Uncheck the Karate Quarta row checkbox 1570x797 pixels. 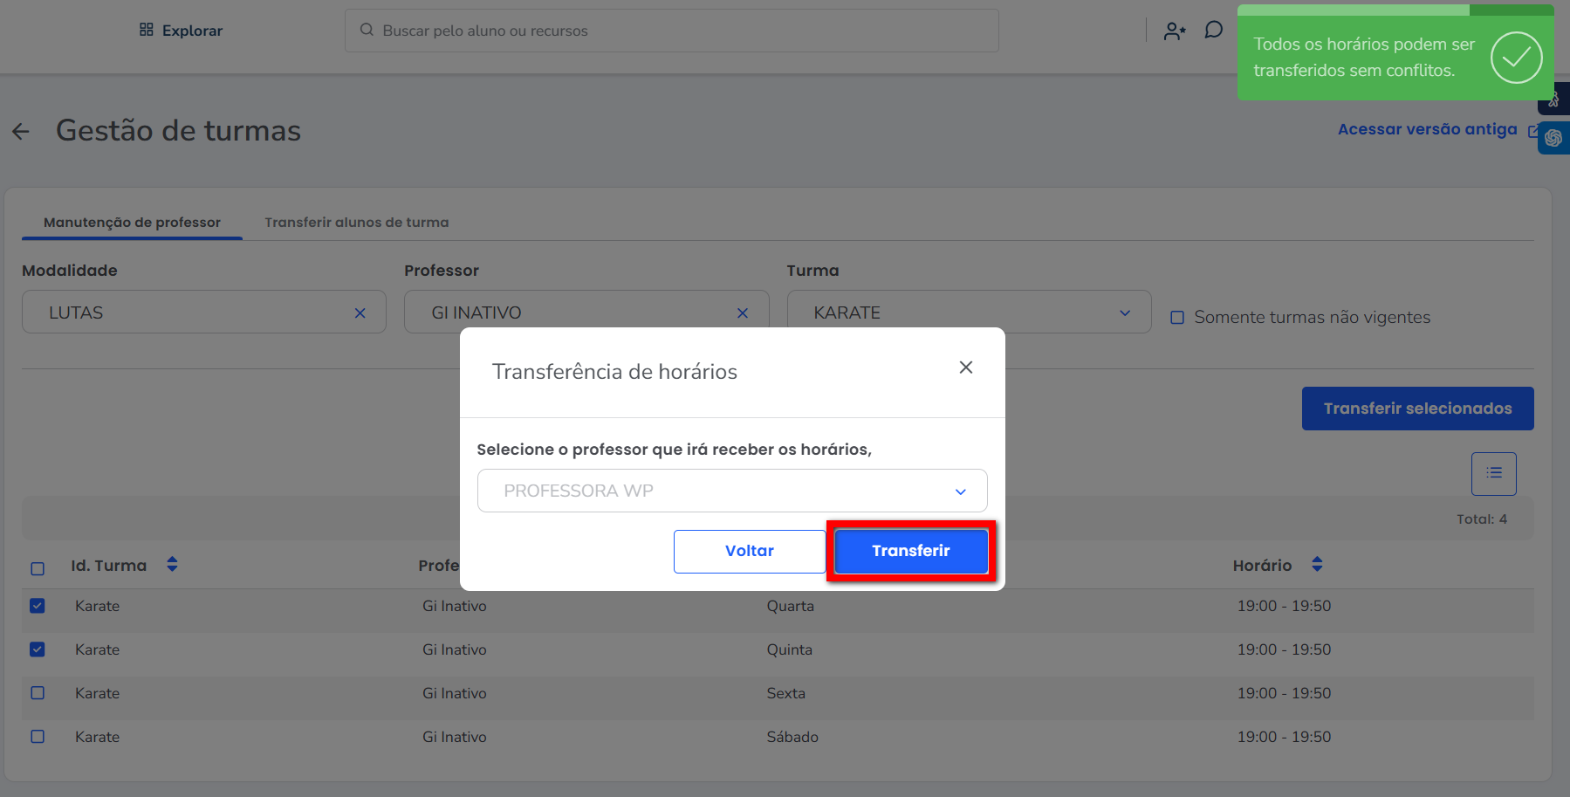coord(38,606)
